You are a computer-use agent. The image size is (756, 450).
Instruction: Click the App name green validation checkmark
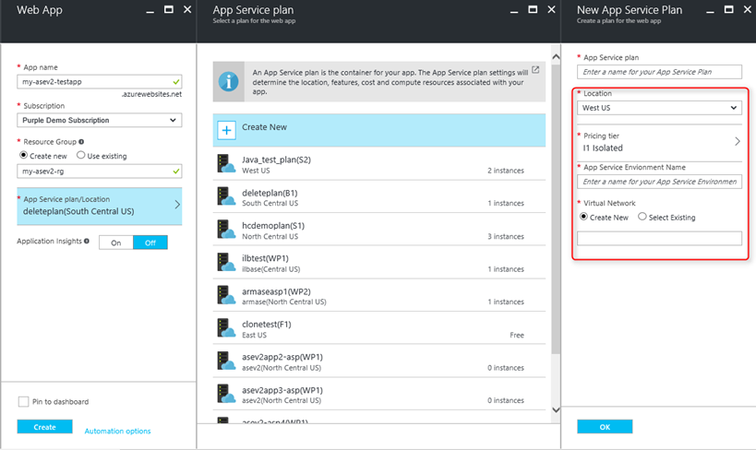[x=176, y=82]
